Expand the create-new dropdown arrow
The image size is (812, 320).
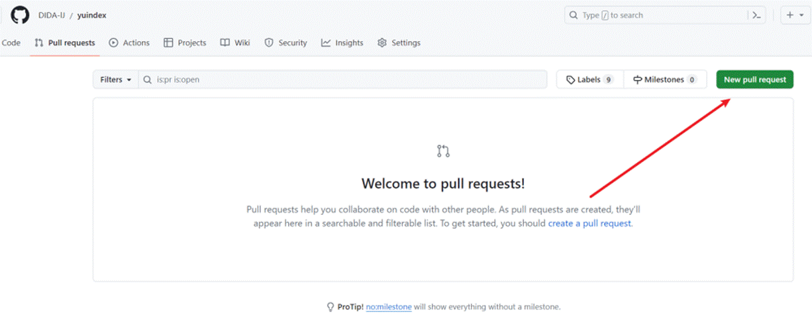coord(802,16)
